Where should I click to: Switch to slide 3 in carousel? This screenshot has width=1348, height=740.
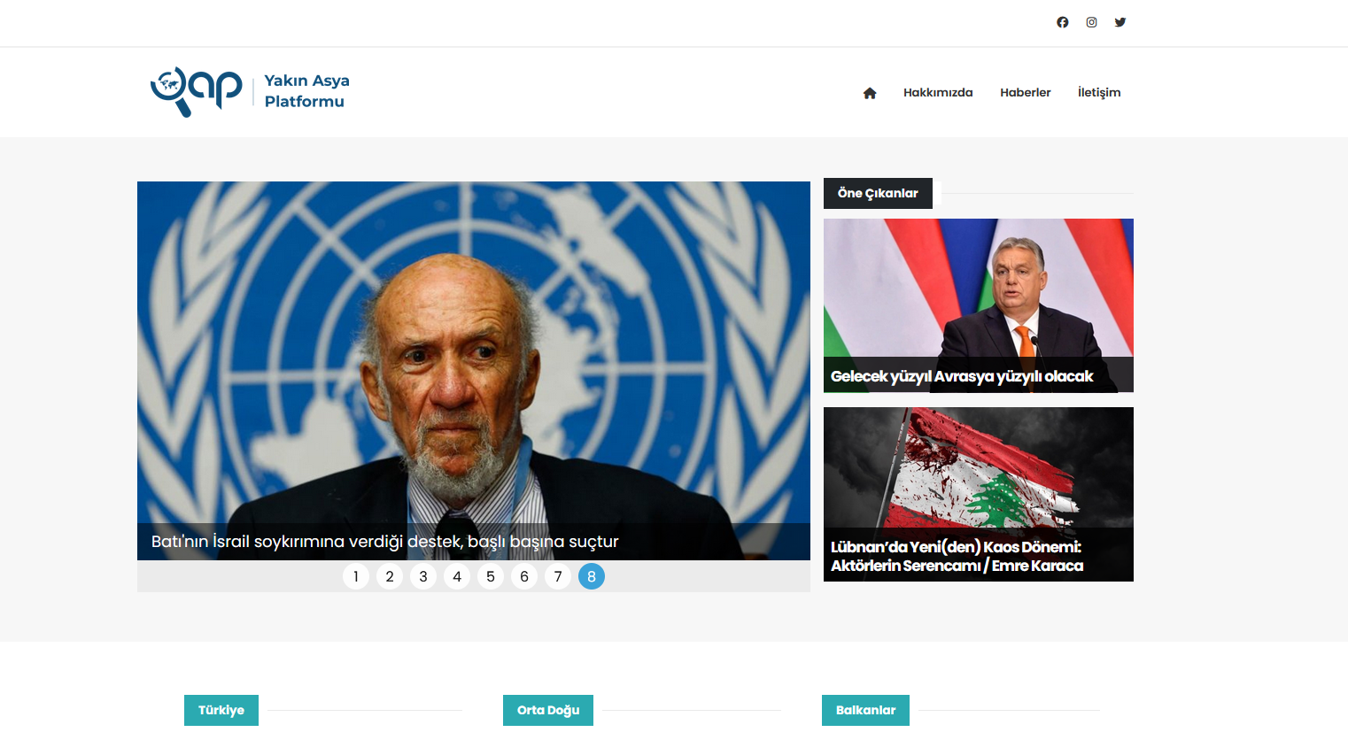click(423, 576)
